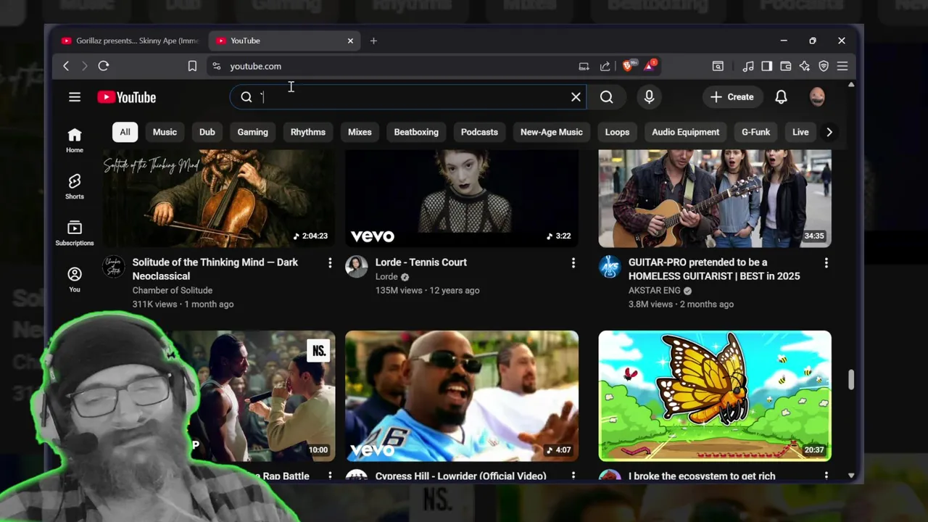The width and height of the screenshot is (928, 522).
Task: Start voice search with the microphone
Action: pos(649,96)
